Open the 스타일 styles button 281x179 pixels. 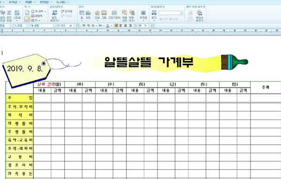tap(17, 16)
